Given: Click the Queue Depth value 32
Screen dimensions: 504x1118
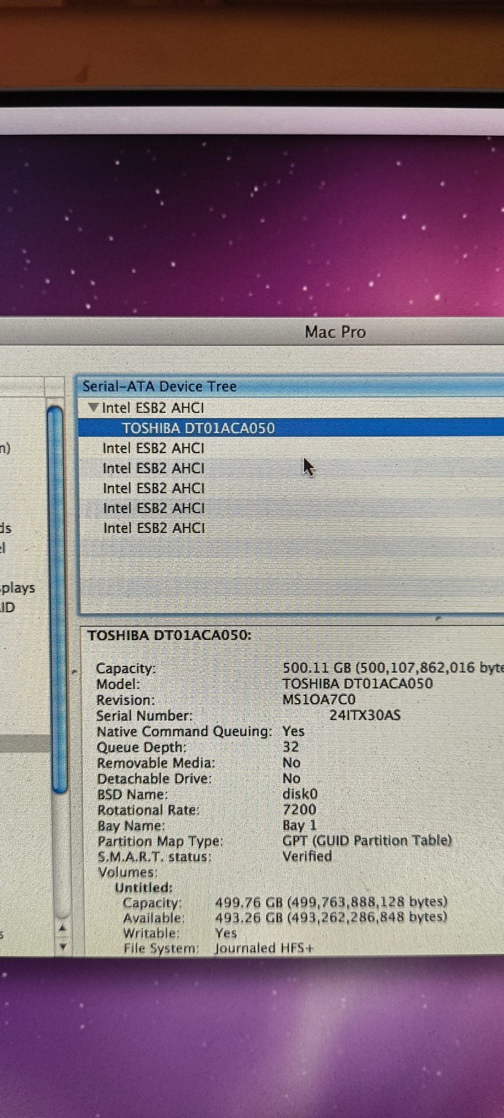Looking at the screenshot, I should 290,746.
